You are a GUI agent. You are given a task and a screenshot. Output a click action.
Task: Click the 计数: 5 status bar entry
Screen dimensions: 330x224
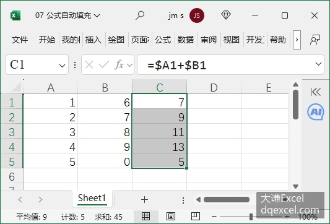(73, 217)
